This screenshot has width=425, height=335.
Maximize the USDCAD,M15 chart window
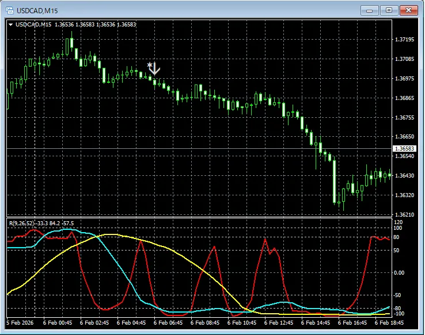click(388, 10)
